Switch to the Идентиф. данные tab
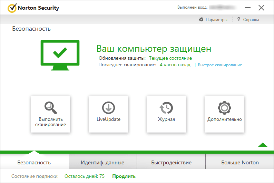Image resolution: width=274 pixels, height=183 pixels. [x=102, y=163]
